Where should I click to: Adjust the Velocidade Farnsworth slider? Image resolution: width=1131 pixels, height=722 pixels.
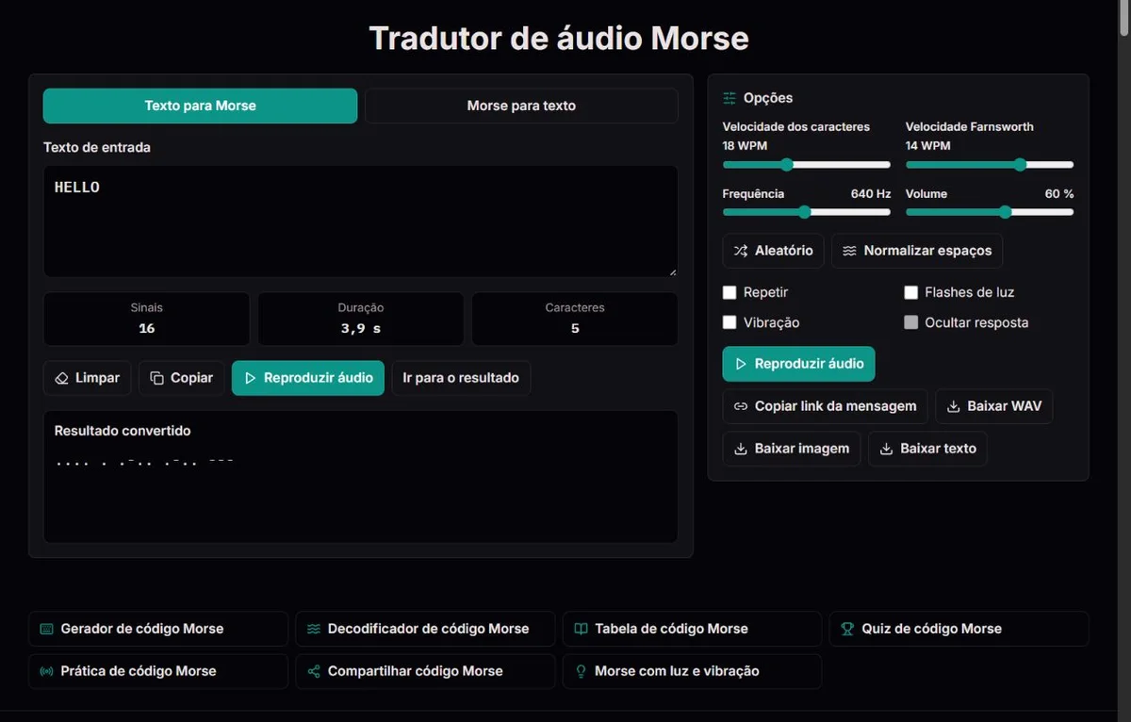990,164
